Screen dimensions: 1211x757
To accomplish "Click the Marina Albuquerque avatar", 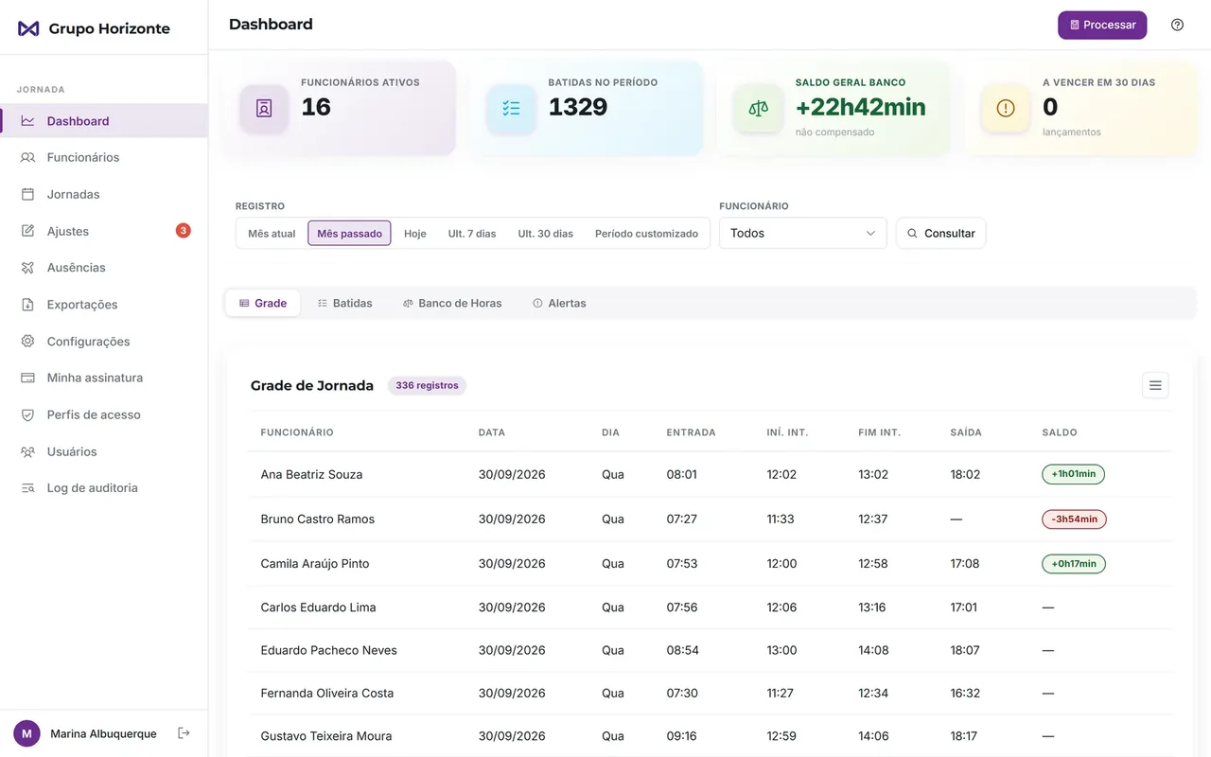I will [26, 733].
